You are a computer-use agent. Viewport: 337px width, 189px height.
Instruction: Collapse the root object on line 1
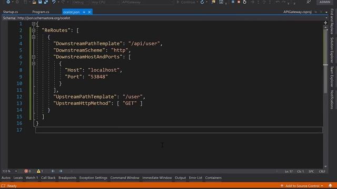pyautogui.click(x=34, y=24)
